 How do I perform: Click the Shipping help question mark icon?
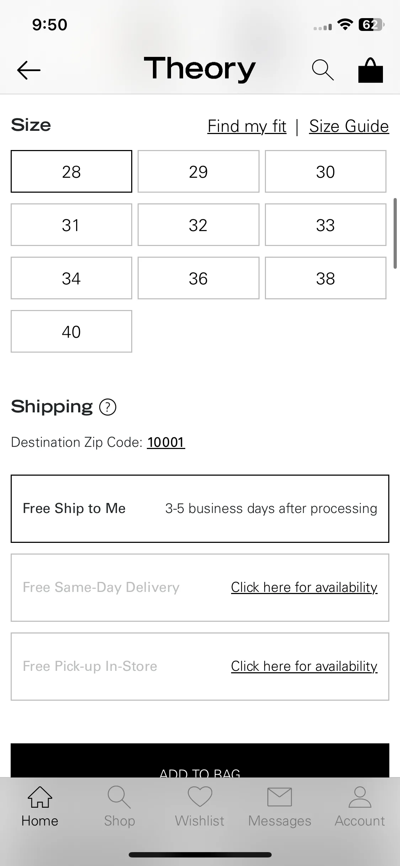coord(108,407)
